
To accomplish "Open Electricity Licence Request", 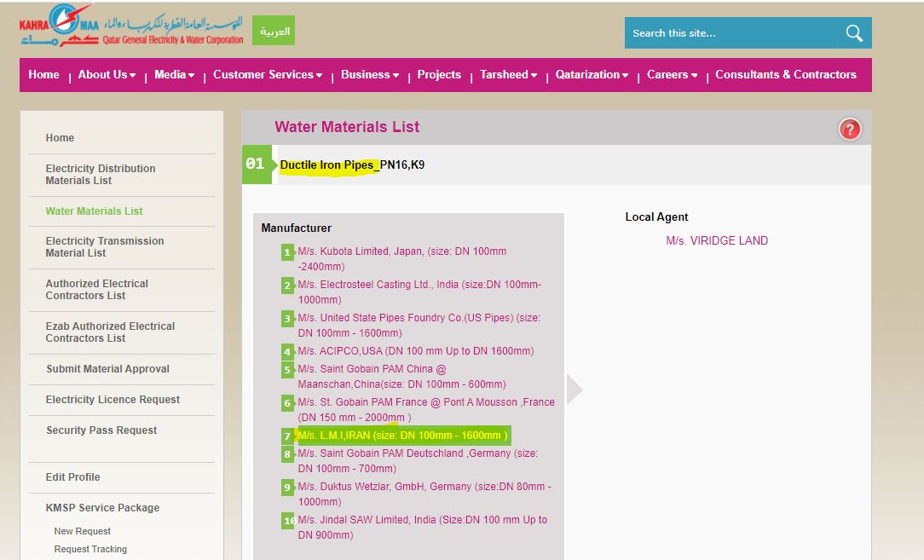I will tap(113, 400).
